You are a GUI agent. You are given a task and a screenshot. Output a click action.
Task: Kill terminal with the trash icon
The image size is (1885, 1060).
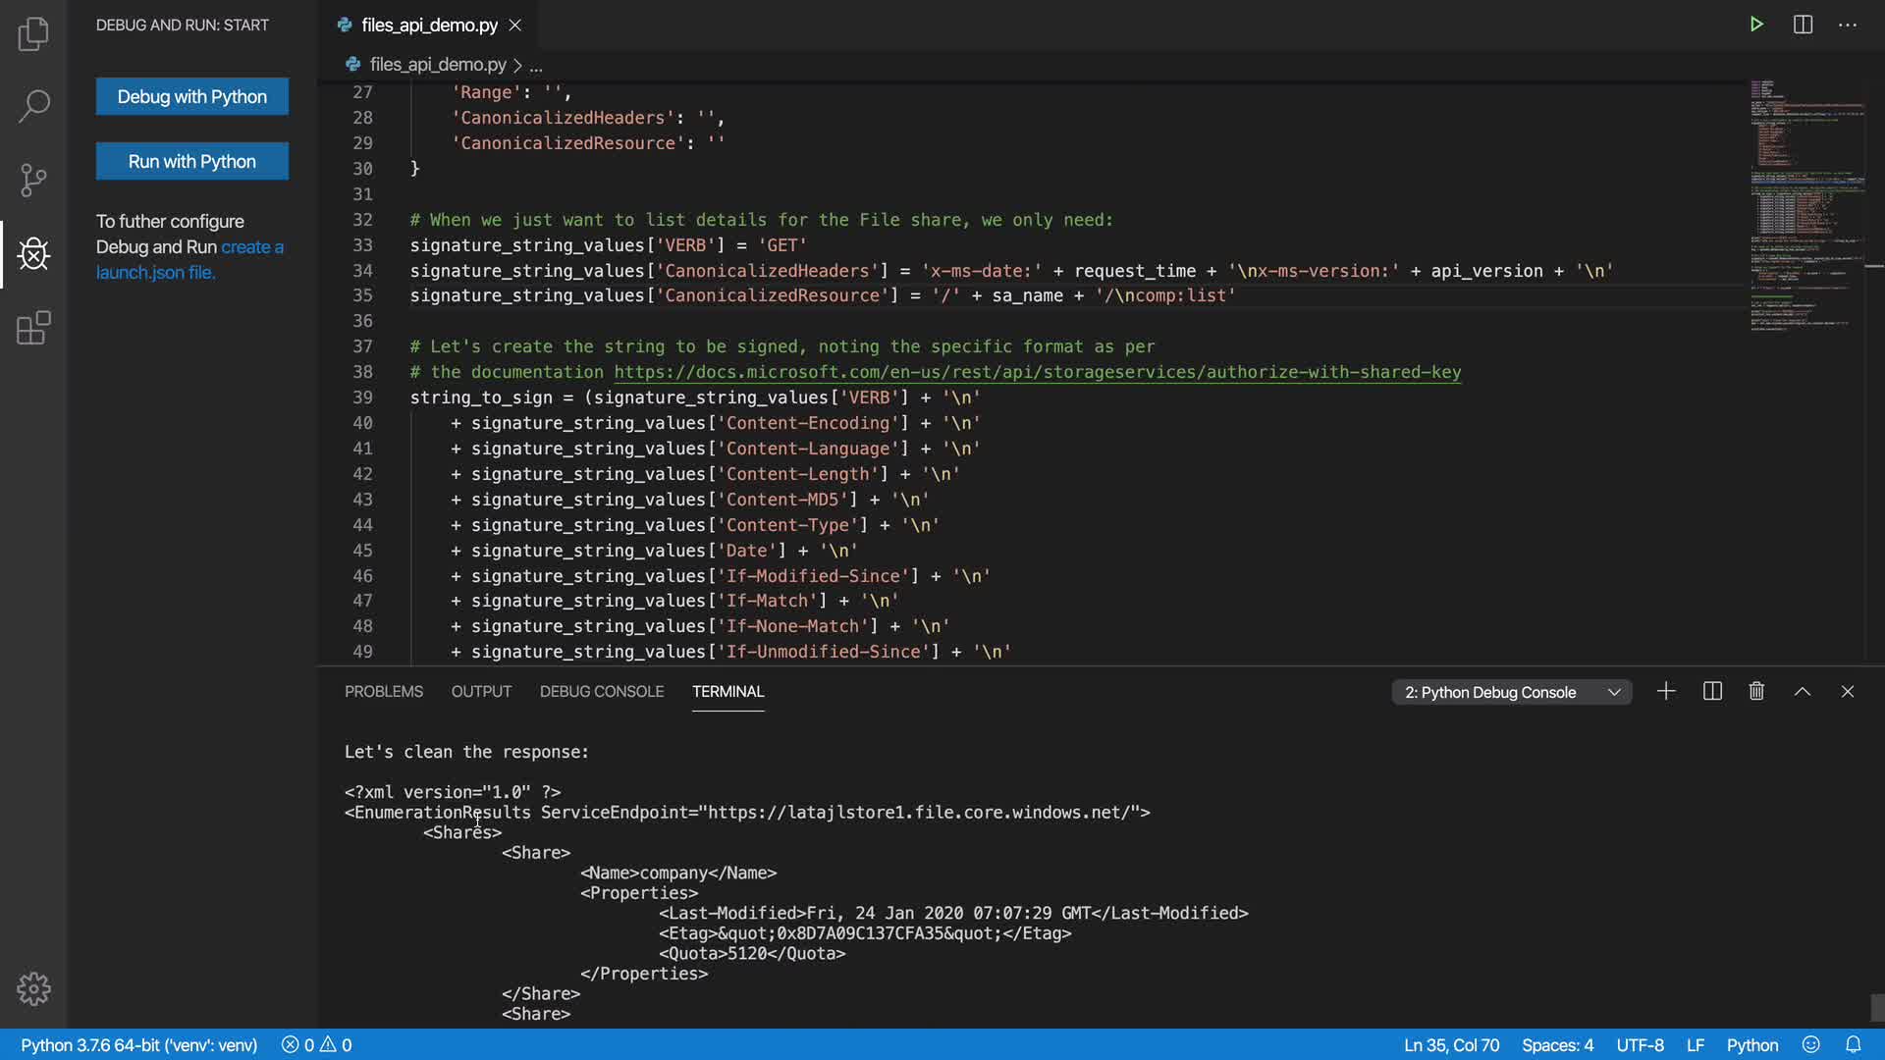pyautogui.click(x=1756, y=692)
